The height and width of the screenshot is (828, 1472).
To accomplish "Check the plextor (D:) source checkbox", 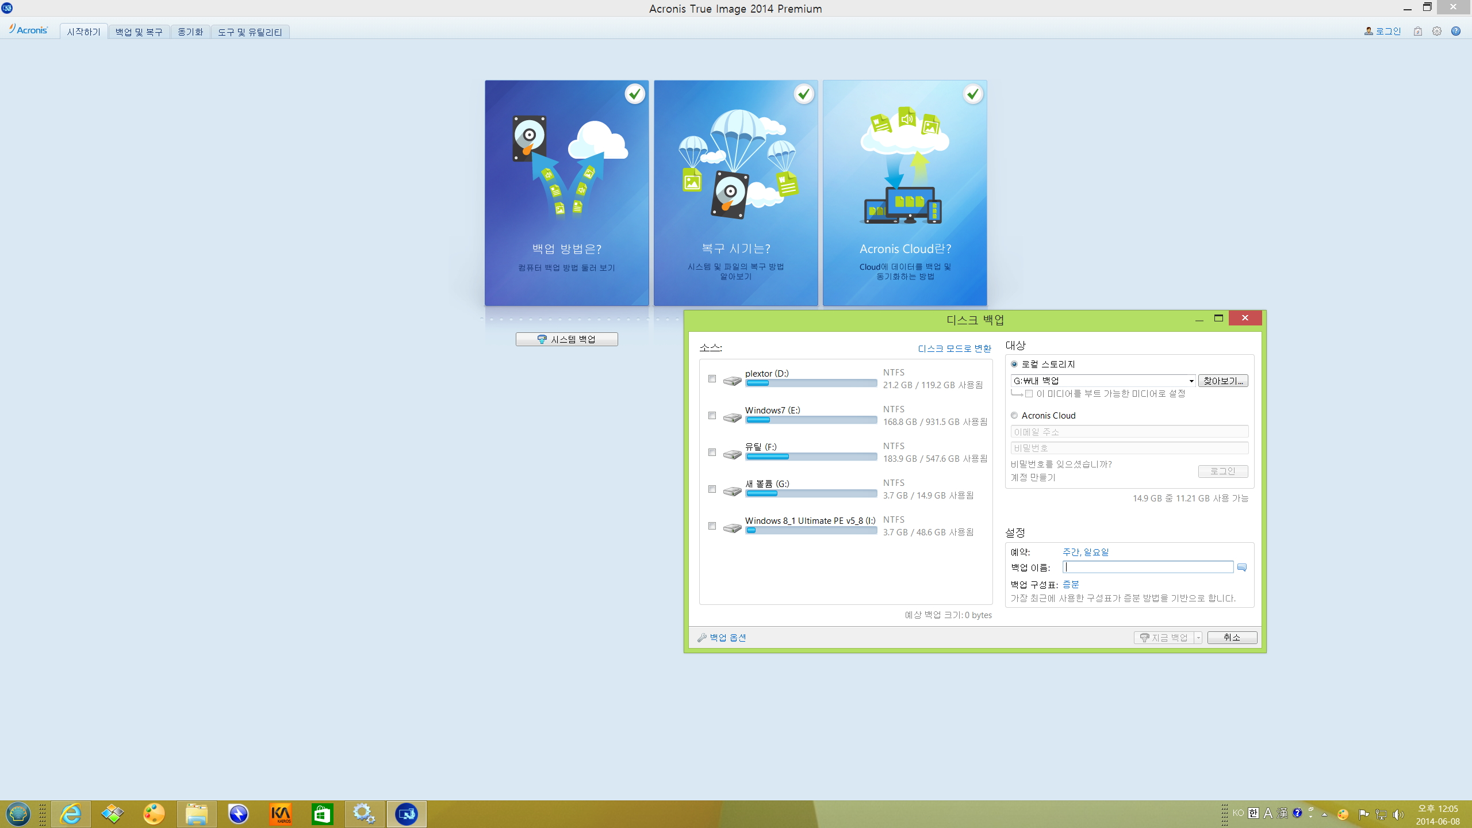I will (x=712, y=378).
